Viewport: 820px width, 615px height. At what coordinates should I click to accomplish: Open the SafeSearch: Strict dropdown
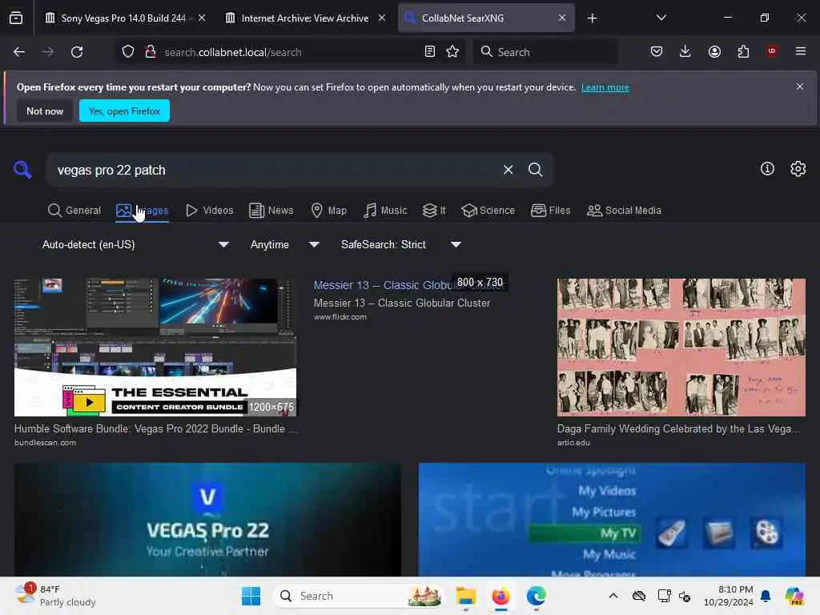click(x=400, y=245)
